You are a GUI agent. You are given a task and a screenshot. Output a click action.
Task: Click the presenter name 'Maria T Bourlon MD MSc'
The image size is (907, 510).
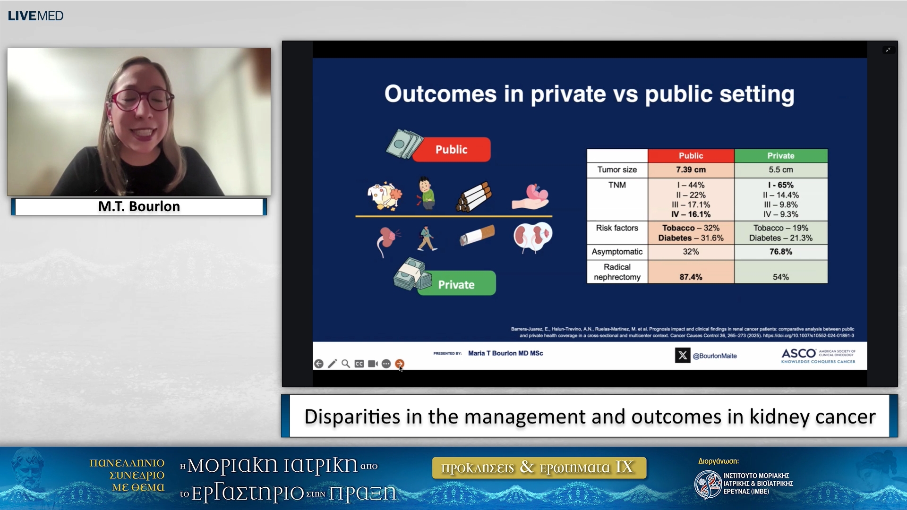[505, 353]
